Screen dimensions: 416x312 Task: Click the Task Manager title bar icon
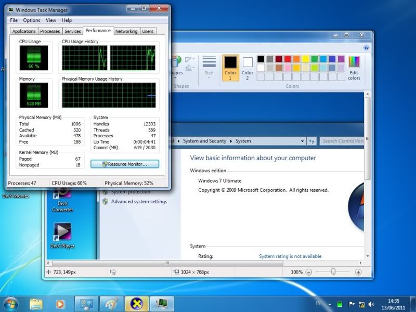(11, 10)
